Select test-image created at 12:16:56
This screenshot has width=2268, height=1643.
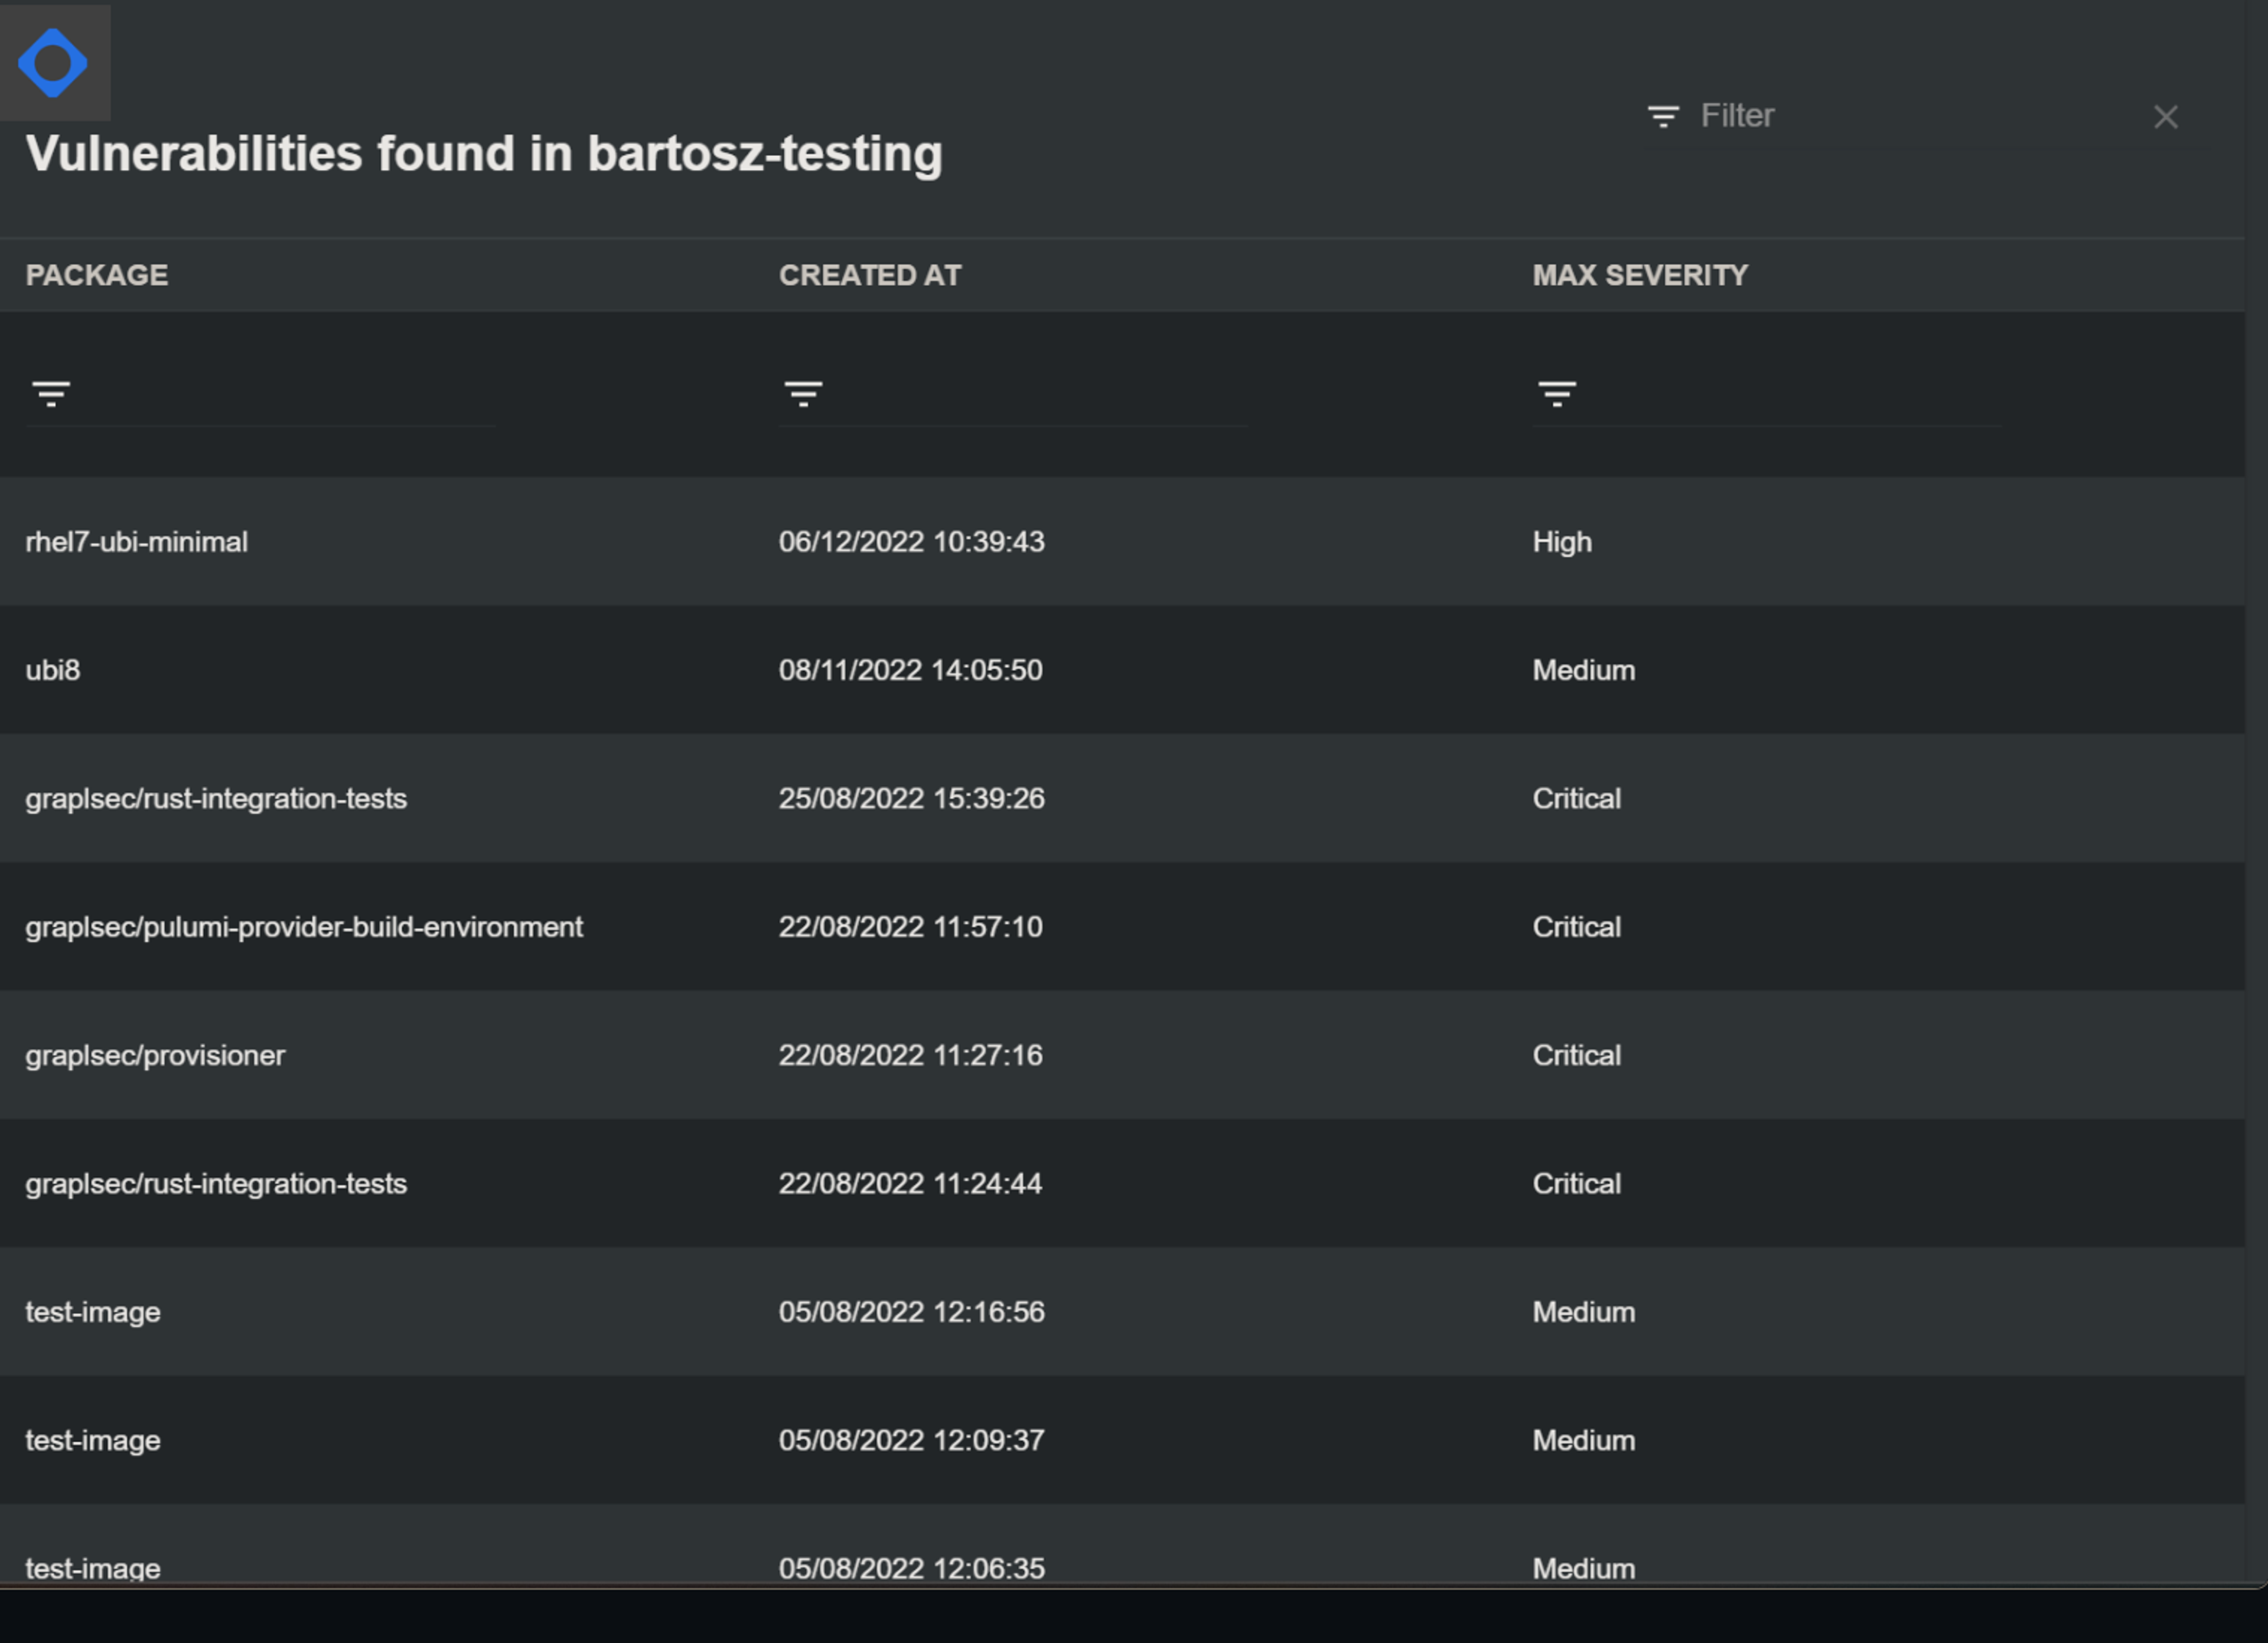(x=93, y=1312)
